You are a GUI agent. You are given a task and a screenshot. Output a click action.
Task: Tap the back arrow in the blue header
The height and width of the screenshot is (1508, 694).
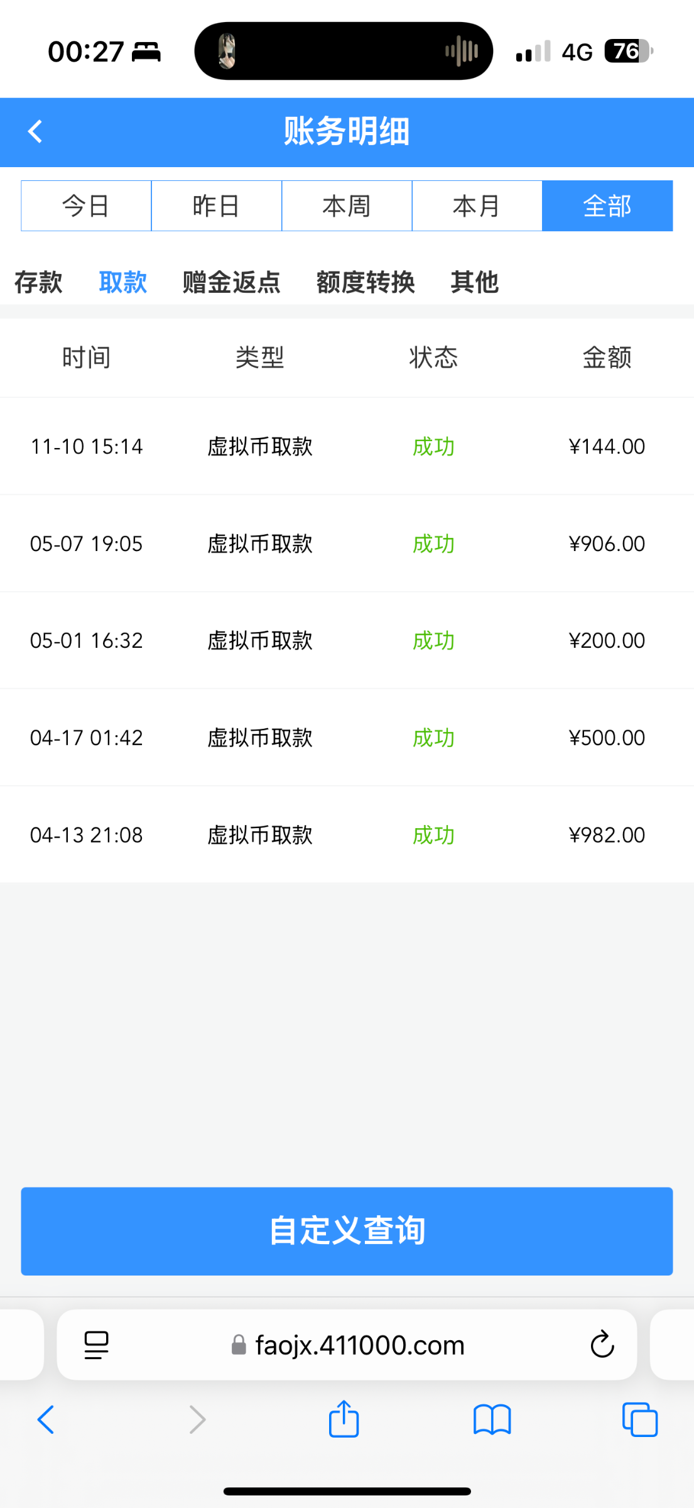point(36,132)
